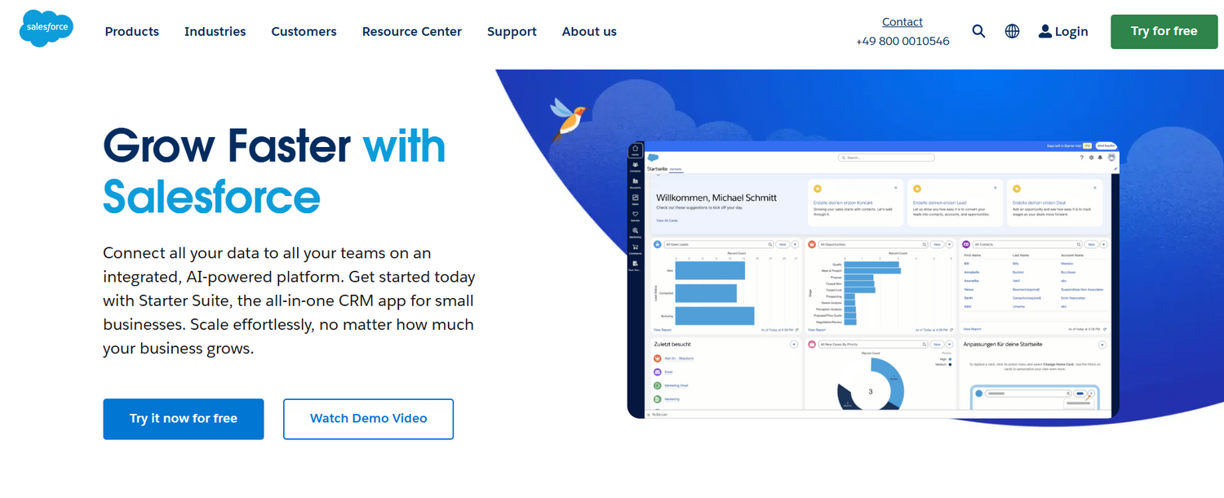
Task: Click the Try it now for free button
Action: tap(183, 419)
